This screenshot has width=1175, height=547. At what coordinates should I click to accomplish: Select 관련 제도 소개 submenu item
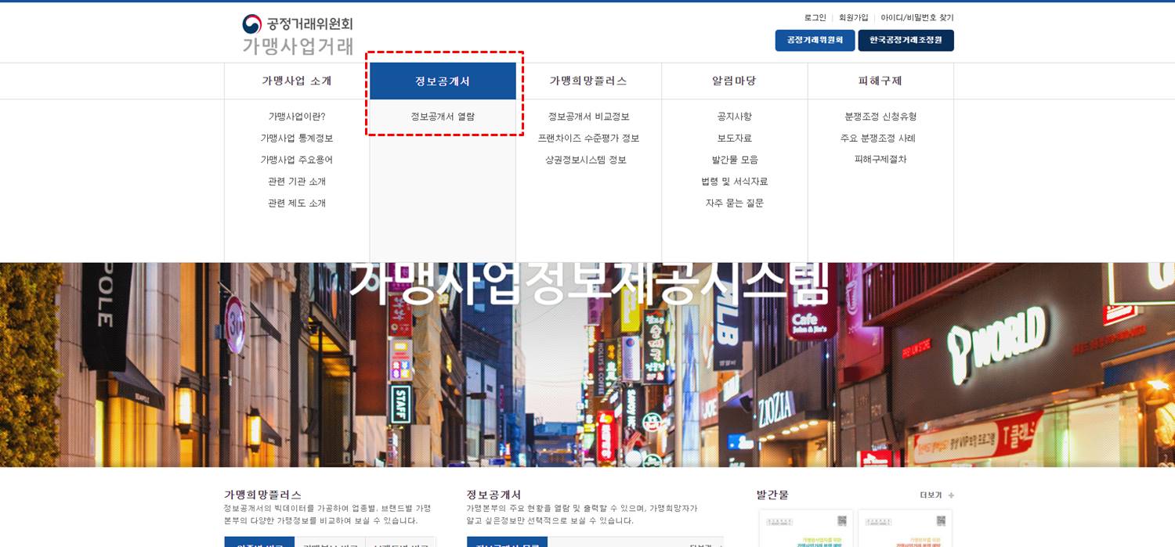point(297,203)
